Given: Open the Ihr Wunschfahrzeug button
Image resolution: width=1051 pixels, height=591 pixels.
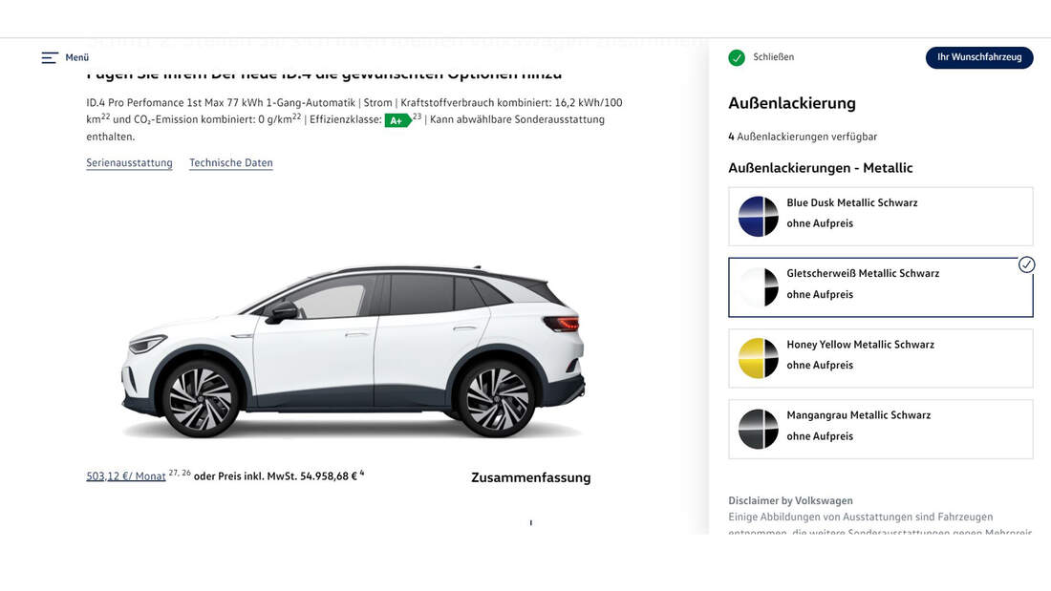Looking at the screenshot, I should [x=979, y=57].
